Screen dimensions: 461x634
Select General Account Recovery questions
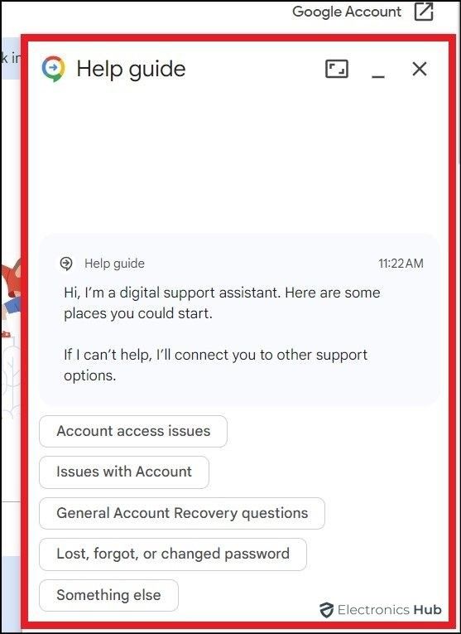182,513
